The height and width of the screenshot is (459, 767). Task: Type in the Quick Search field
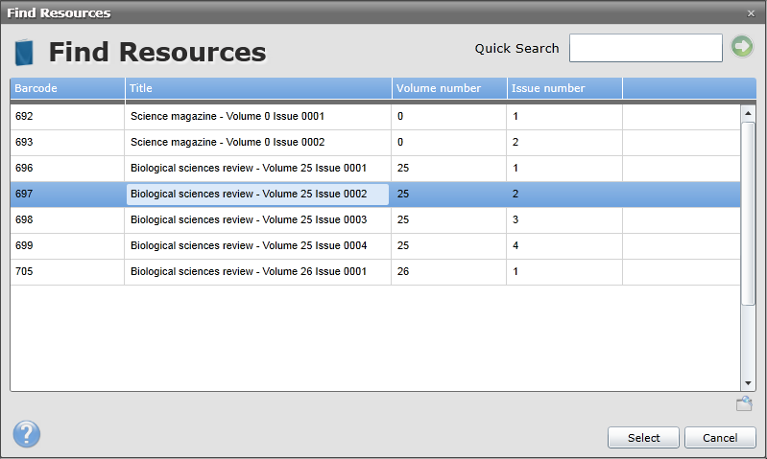click(x=645, y=48)
